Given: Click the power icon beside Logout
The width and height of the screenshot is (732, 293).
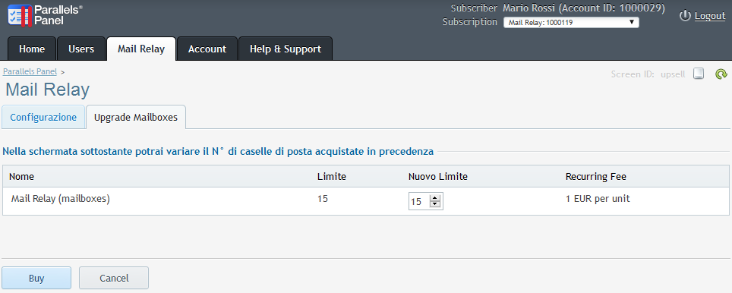Looking at the screenshot, I should pyautogui.click(x=685, y=16).
